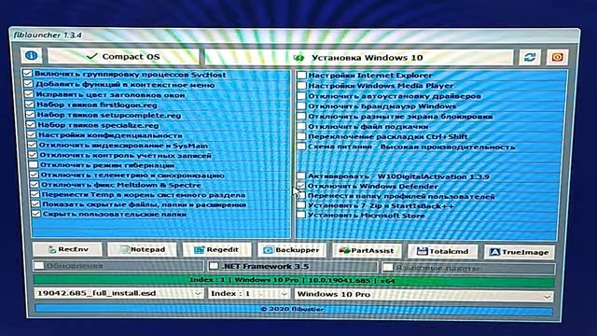Enable Отключить автоустановку драйверов
597x336 pixels.
click(301, 95)
